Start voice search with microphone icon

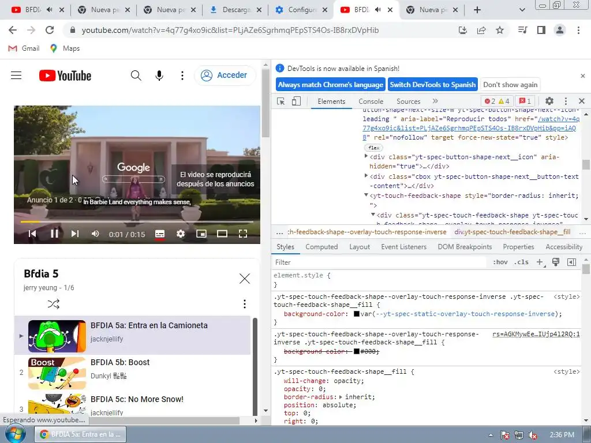coord(159,76)
